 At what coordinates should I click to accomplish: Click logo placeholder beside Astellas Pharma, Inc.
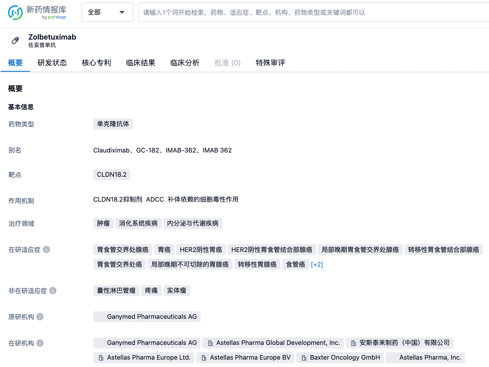(x=393, y=357)
